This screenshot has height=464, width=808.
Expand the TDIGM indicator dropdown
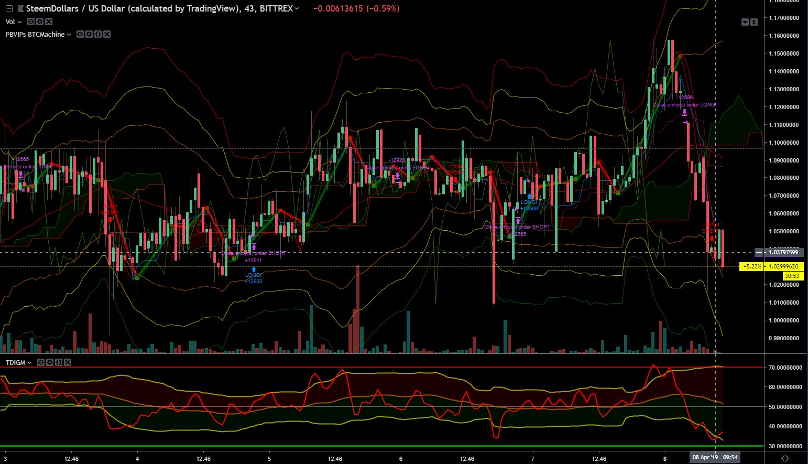coord(29,363)
